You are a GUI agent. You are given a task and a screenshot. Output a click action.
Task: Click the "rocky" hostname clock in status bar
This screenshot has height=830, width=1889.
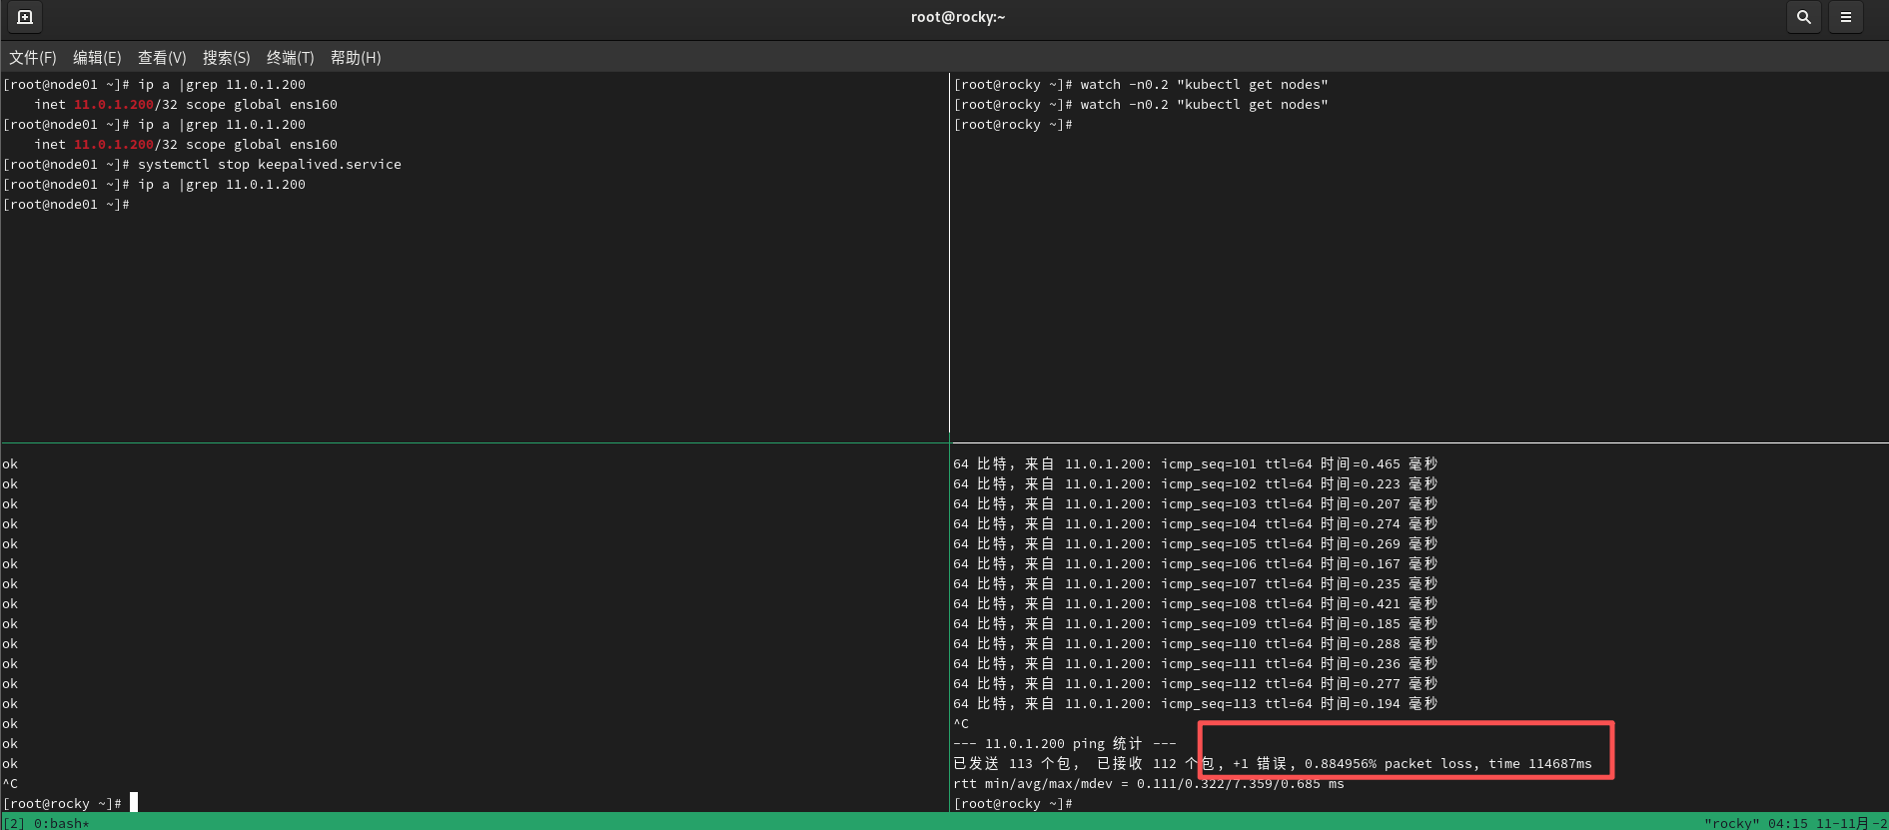point(1795,823)
